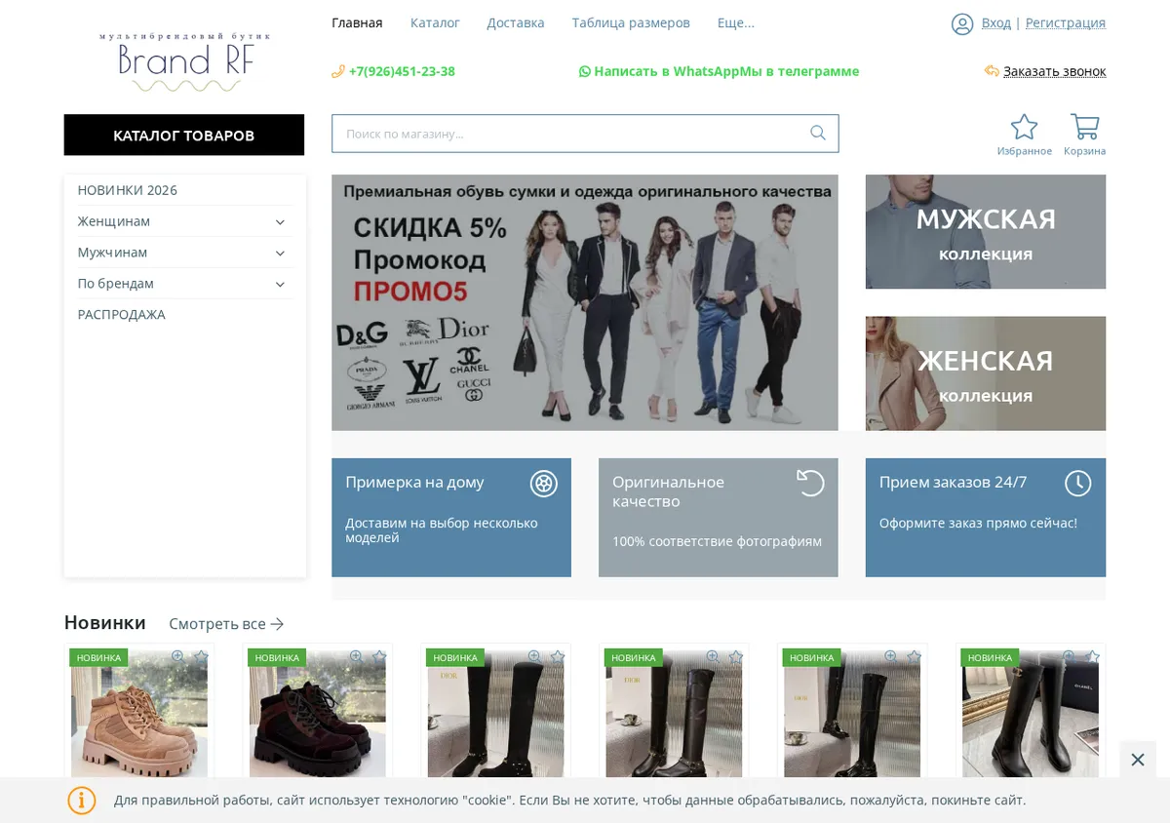This screenshot has width=1170, height=823.
Task: Open the Мужская коллекция banner
Action: click(986, 232)
